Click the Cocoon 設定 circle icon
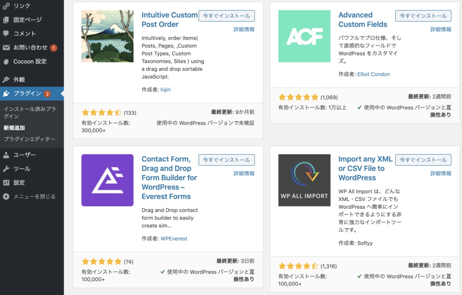The height and width of the screenshot is (295, 462). click(6, 62)
